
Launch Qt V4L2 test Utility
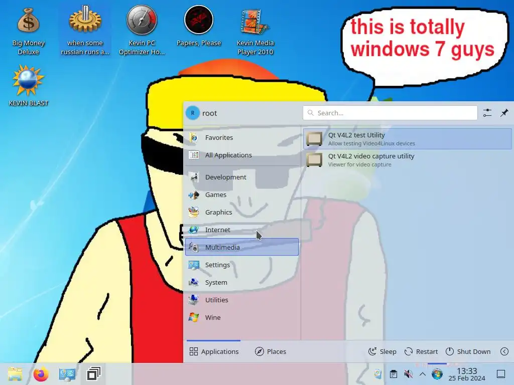point(408,139)
